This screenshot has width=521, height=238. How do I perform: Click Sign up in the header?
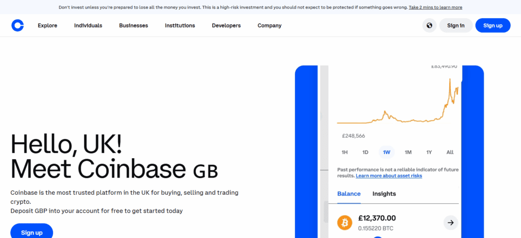(493, 25)
